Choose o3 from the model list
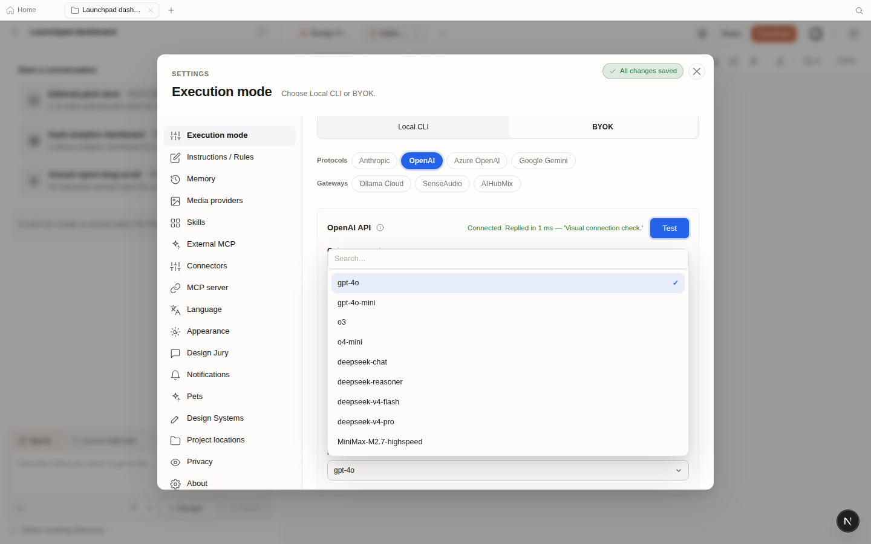 508,322
